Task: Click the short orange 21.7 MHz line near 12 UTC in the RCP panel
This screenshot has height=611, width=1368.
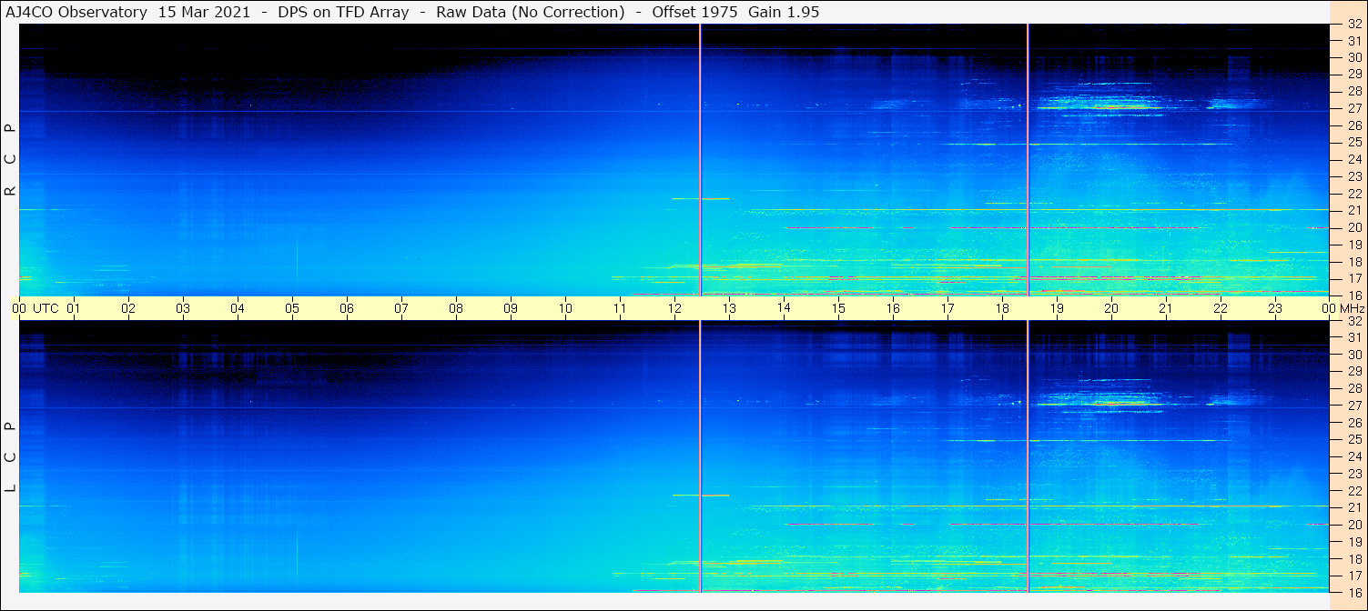Action: [x=700, y=198]
